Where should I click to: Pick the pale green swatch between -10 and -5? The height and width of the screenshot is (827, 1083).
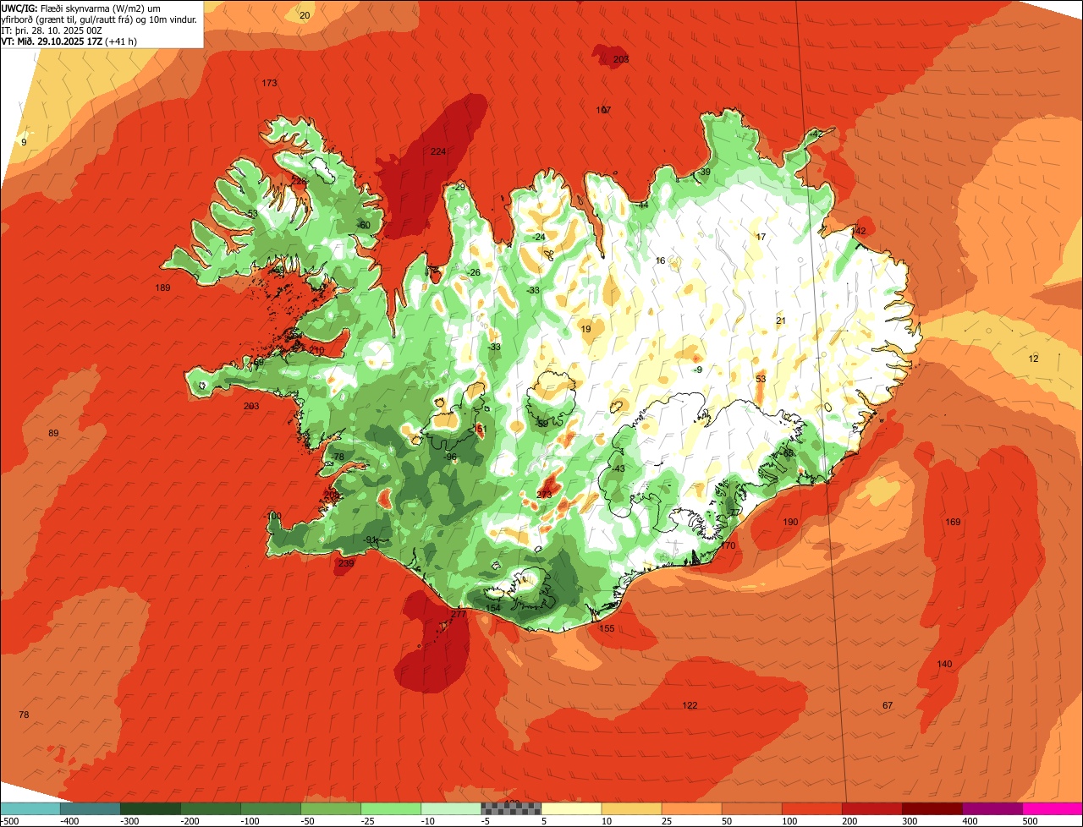click(x=451, y=809)
